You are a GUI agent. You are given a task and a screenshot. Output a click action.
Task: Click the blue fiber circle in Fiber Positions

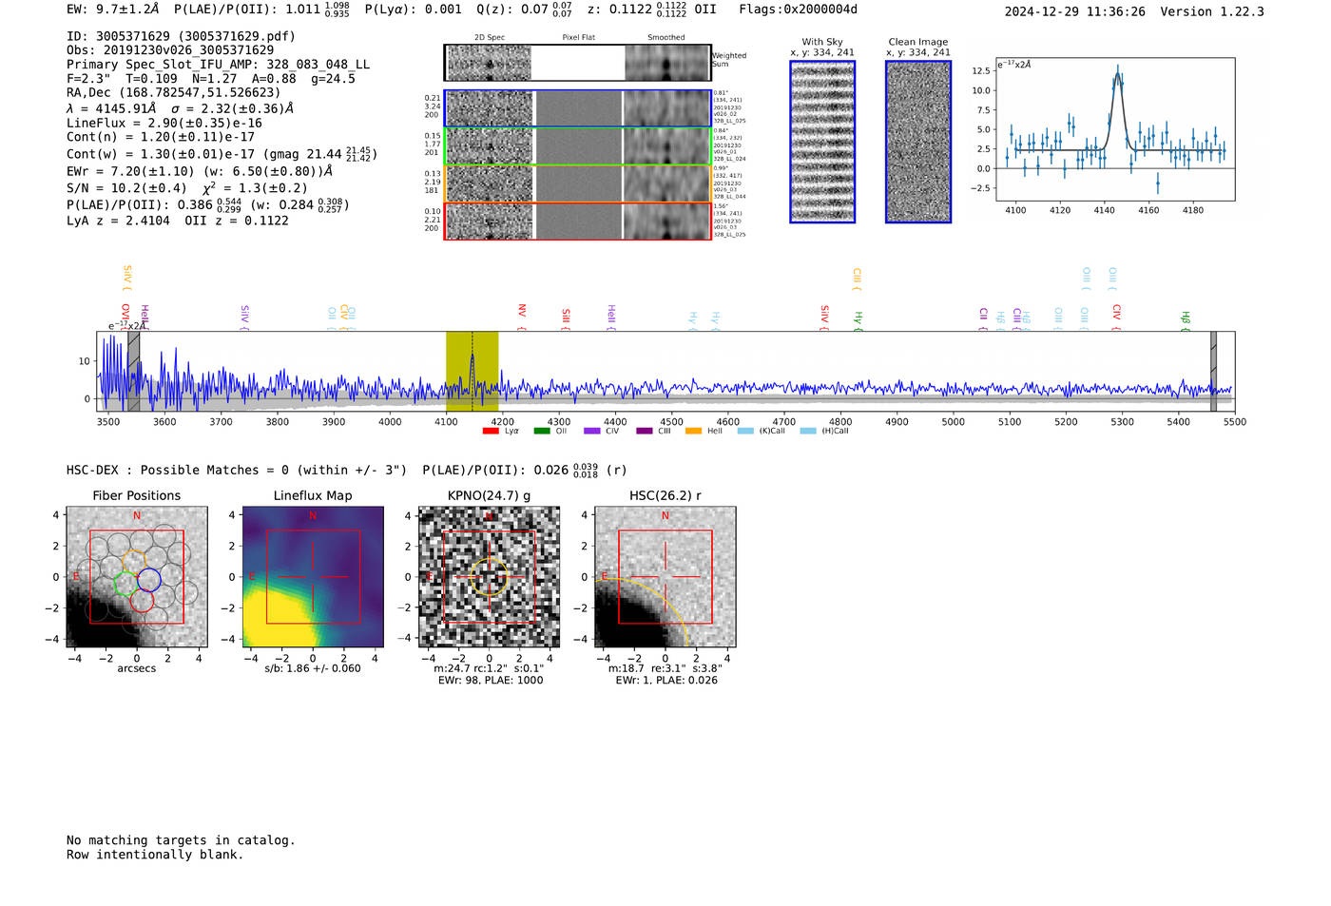point(149,578)
